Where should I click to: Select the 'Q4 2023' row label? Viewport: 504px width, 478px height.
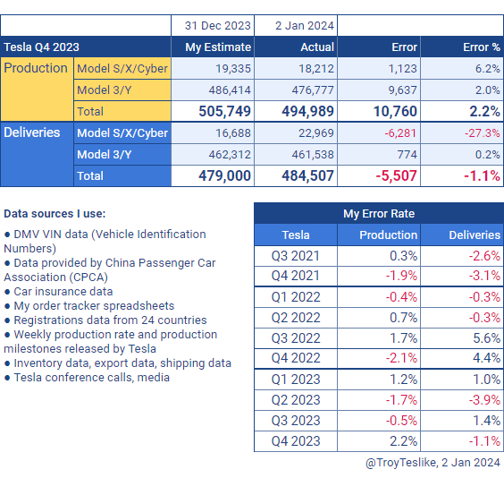[x=296, y=441]
